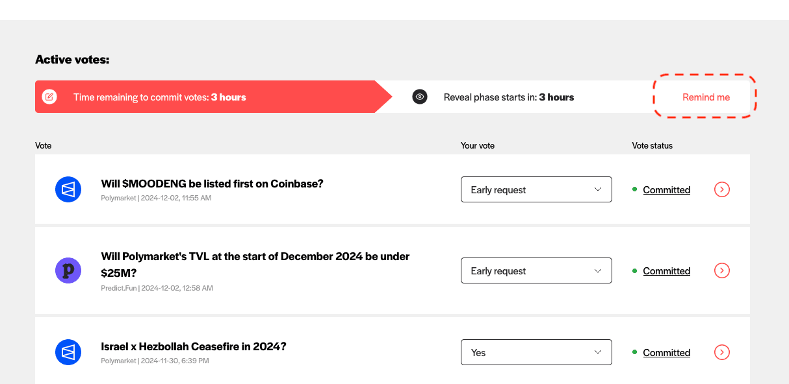Click the 'Reveal phase starts in' segment

(x=508, y=97)
